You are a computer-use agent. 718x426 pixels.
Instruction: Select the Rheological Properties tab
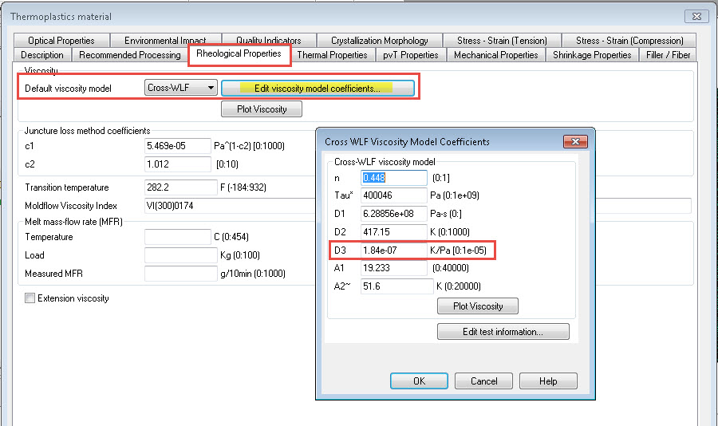[239, 53]
